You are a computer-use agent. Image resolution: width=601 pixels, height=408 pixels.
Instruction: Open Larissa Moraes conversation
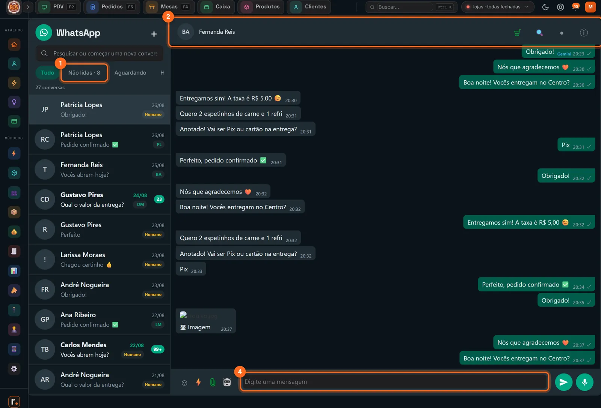(x=100, y=259)
